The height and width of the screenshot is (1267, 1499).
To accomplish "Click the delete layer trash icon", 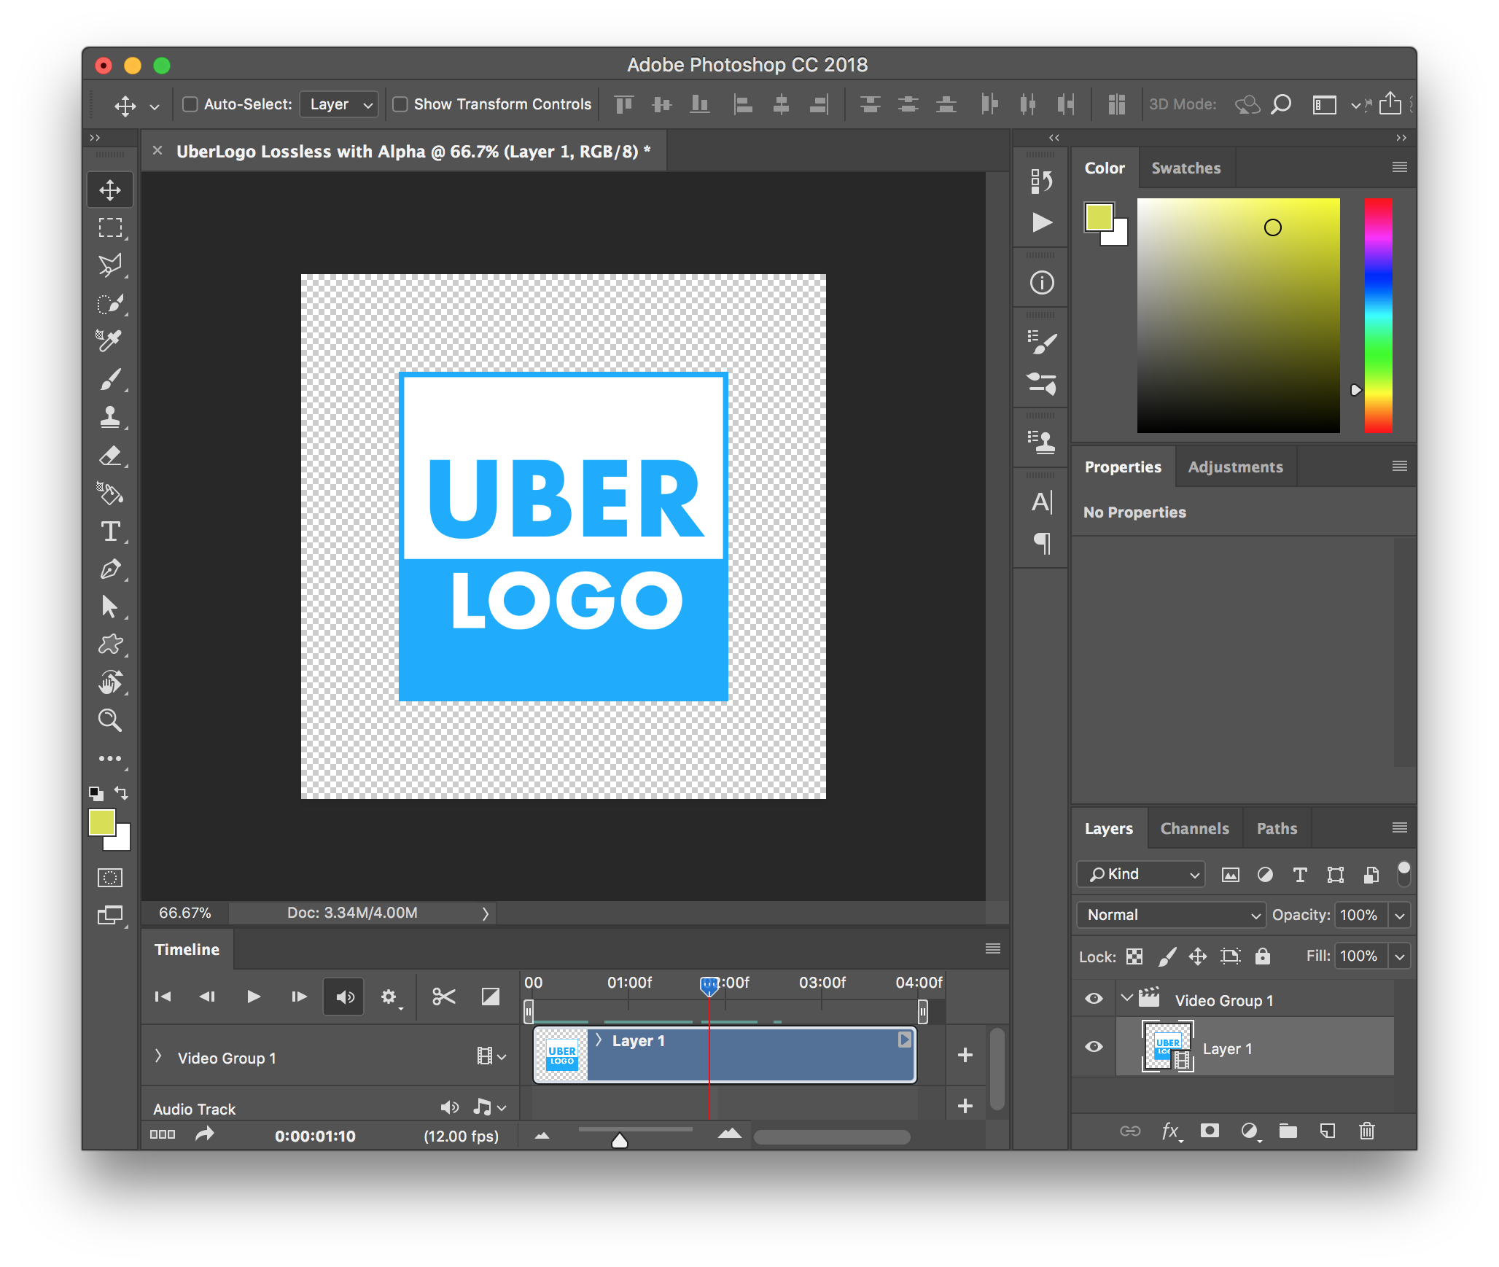I will pos(1367,1131).
